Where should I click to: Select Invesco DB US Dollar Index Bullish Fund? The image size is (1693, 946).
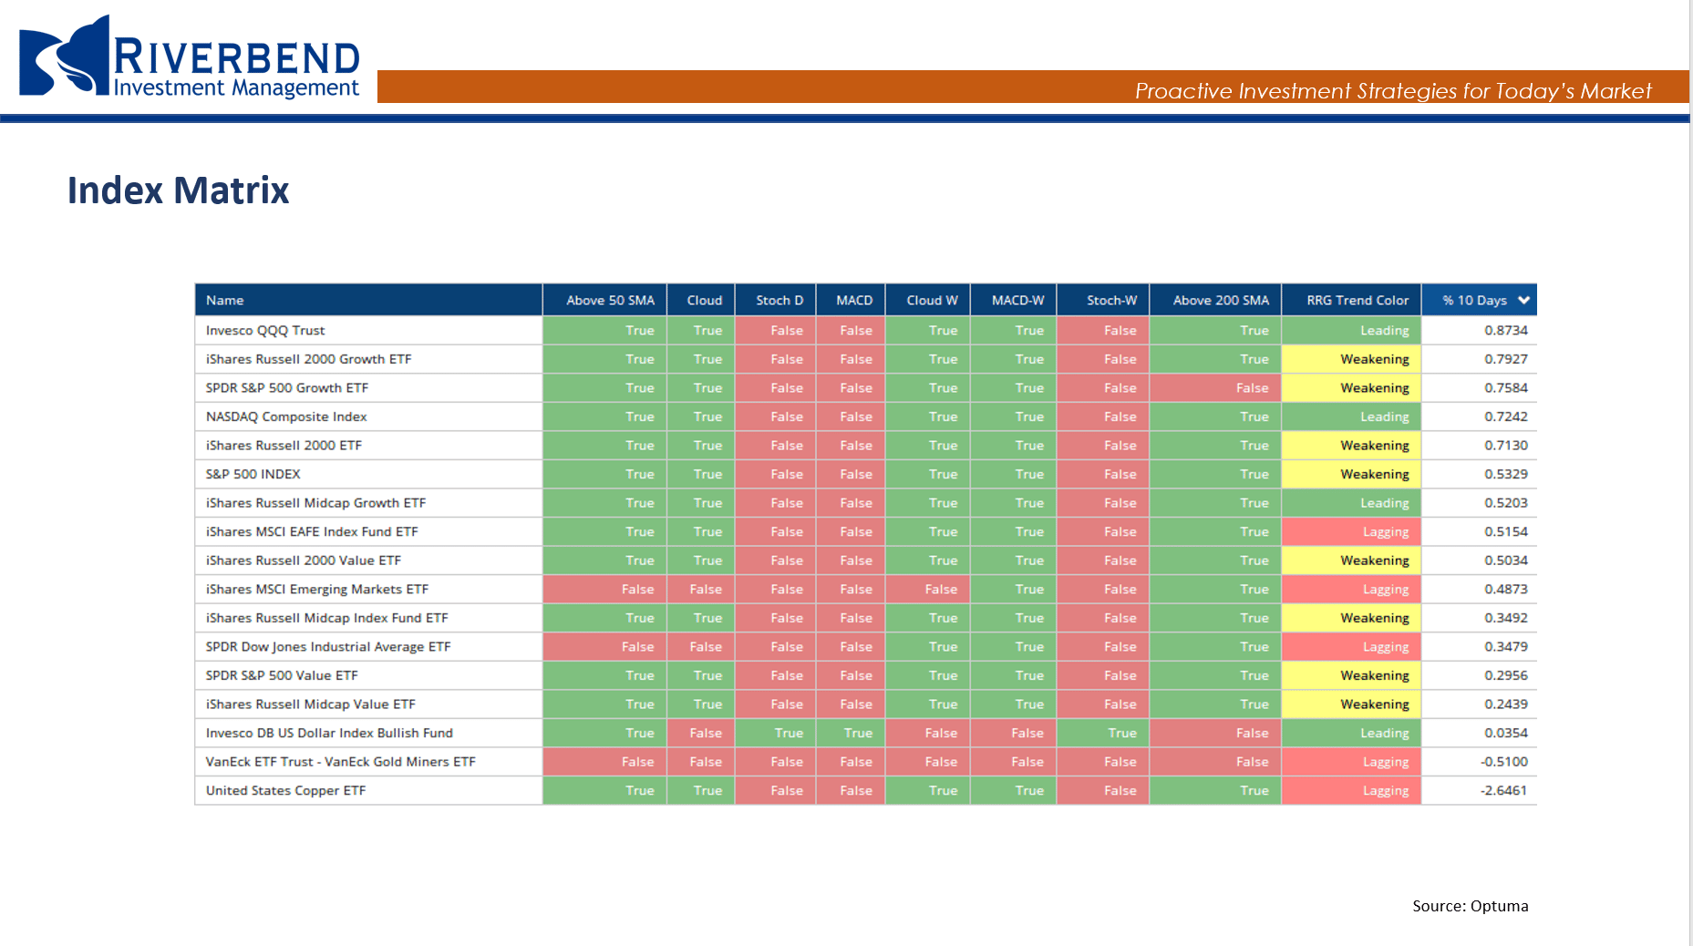[329, 733]
